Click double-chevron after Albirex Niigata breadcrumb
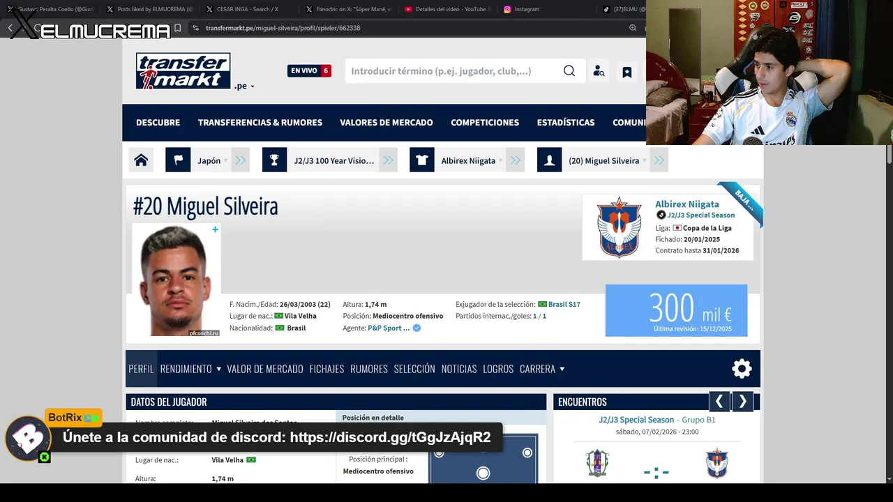Image resolution: width=893 pixels, height=502 pixels. tap(515, 160)
